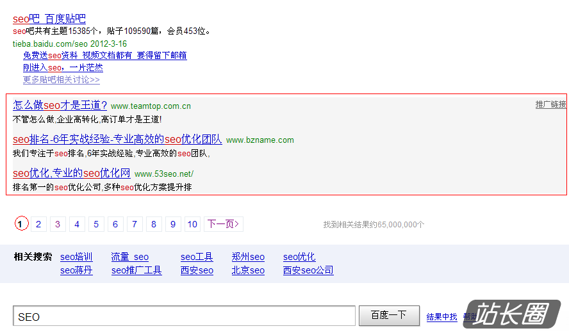
Task: Search related term '西安seo' (not 公司)
Action: (197, 270)
